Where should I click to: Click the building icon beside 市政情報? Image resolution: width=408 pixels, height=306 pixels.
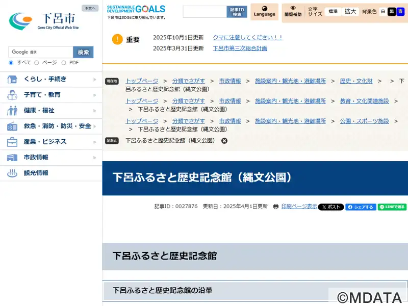[x=12, y=158]
